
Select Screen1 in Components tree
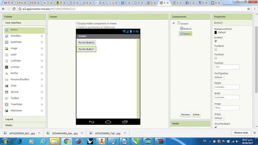(x=183, y=23)
